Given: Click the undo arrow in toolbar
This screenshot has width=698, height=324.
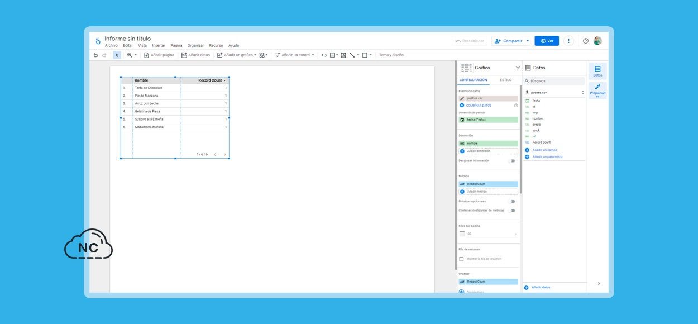Looking at the screenshot, I should click(x=95, y=55).
